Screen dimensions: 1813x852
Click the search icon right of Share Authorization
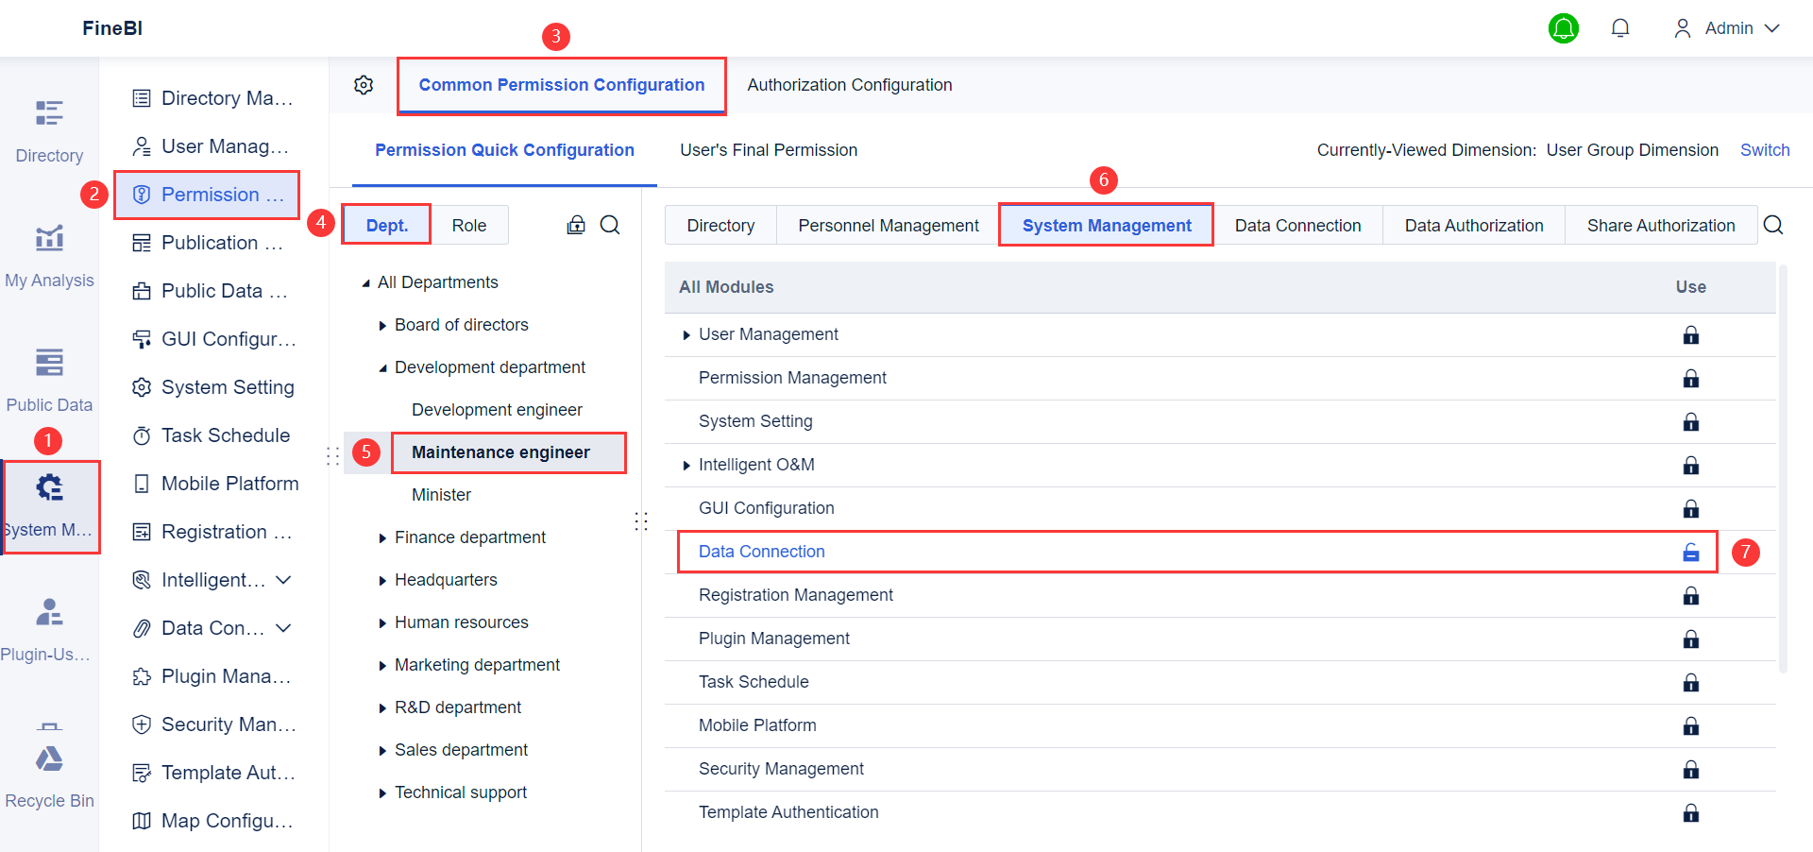[x=1773, y=225]
